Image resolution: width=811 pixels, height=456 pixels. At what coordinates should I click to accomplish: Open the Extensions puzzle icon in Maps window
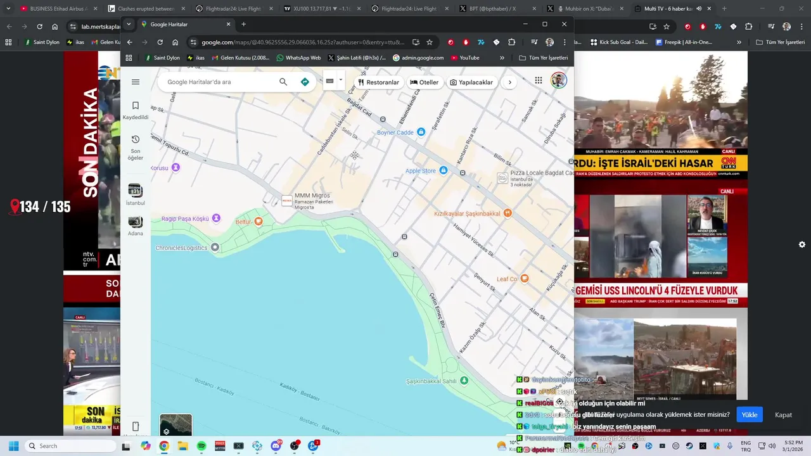512,42
